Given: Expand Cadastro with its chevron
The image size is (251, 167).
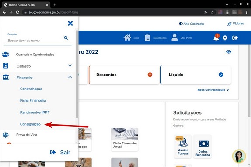Looking at the screenshot, I should pos(70,65).
